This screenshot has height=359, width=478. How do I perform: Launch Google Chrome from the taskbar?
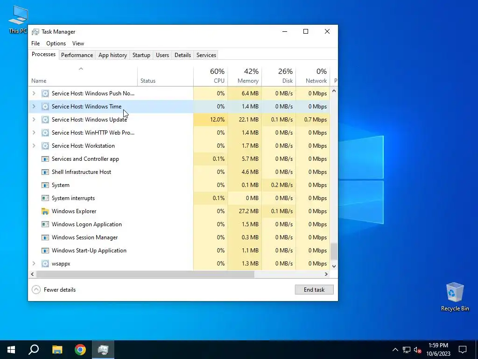pyautogui.click(x=80, y=350)
